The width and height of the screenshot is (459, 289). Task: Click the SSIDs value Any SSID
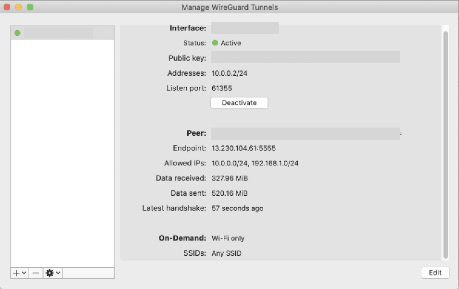coord(226,253)
